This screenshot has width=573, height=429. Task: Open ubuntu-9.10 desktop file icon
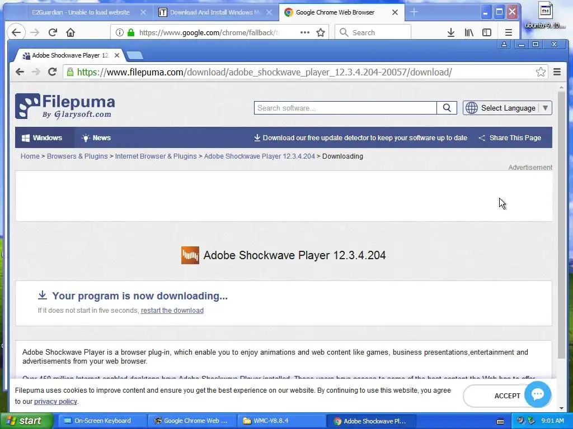[x=545, y=16]
